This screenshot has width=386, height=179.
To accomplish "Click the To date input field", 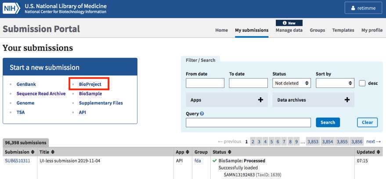I will [248, 83].
